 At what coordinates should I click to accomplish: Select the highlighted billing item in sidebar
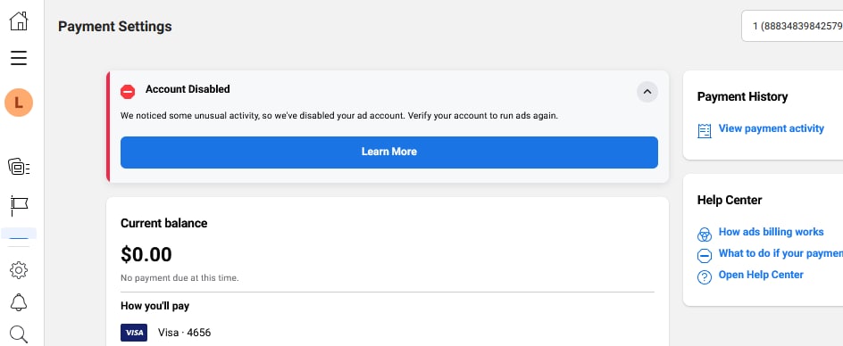tap(19, 233)
